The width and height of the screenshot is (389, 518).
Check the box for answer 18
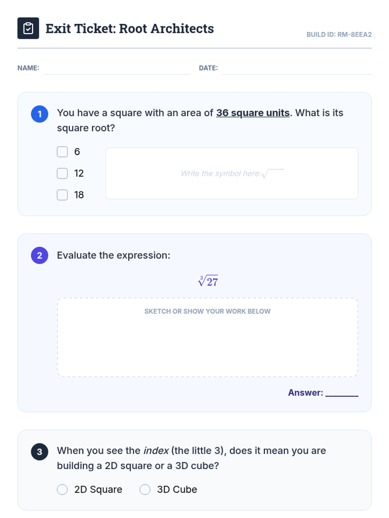[x=62, y=195]
